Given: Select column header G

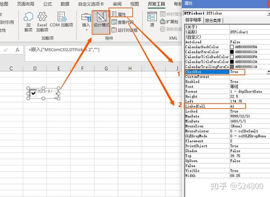Looking at the screenshot, I should [x=106, y=68].
